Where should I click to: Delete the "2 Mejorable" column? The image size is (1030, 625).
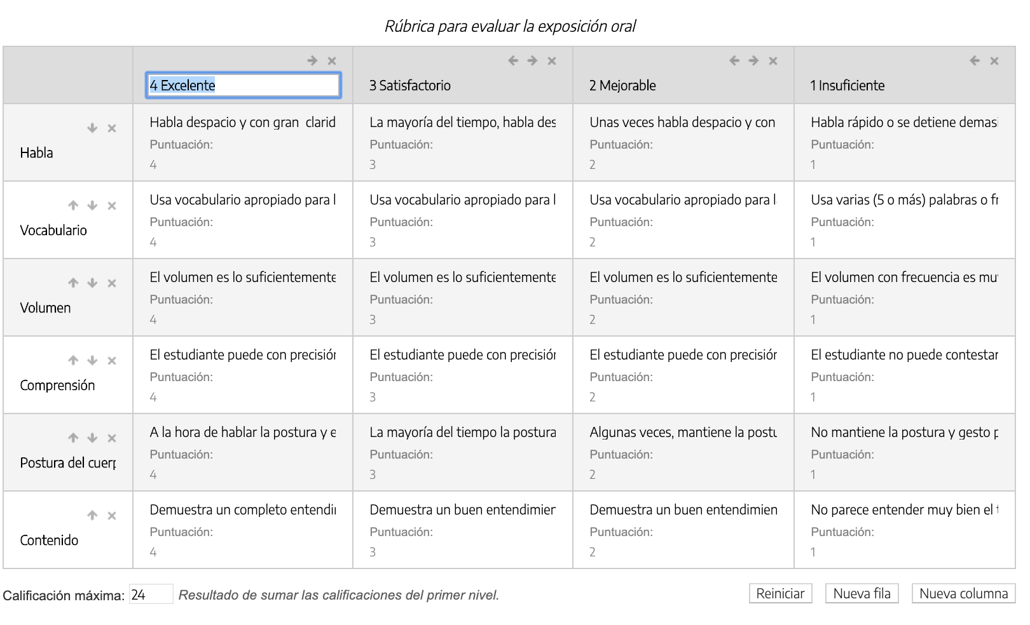click(774, 62)
